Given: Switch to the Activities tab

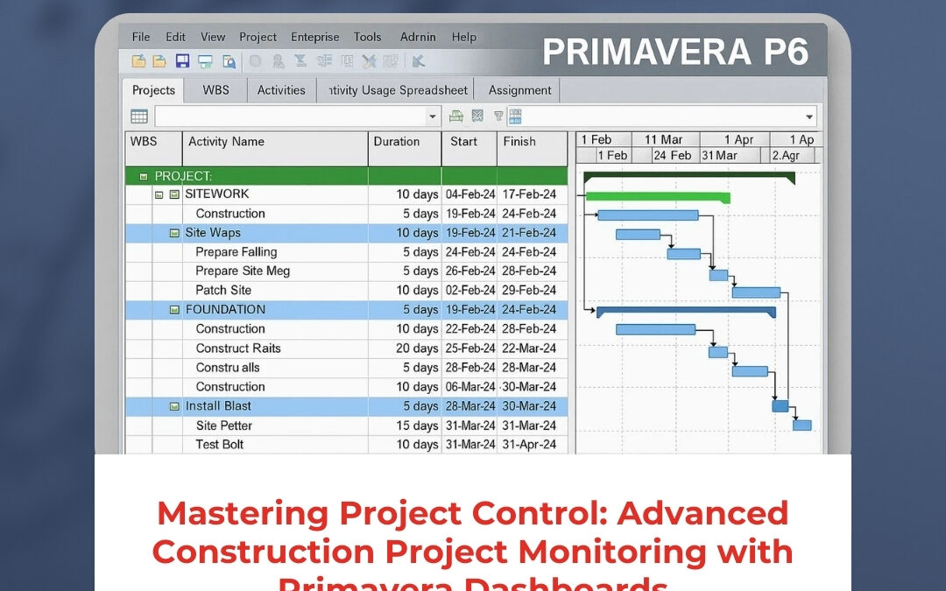Looking at the screenshot, I should 281,90.
